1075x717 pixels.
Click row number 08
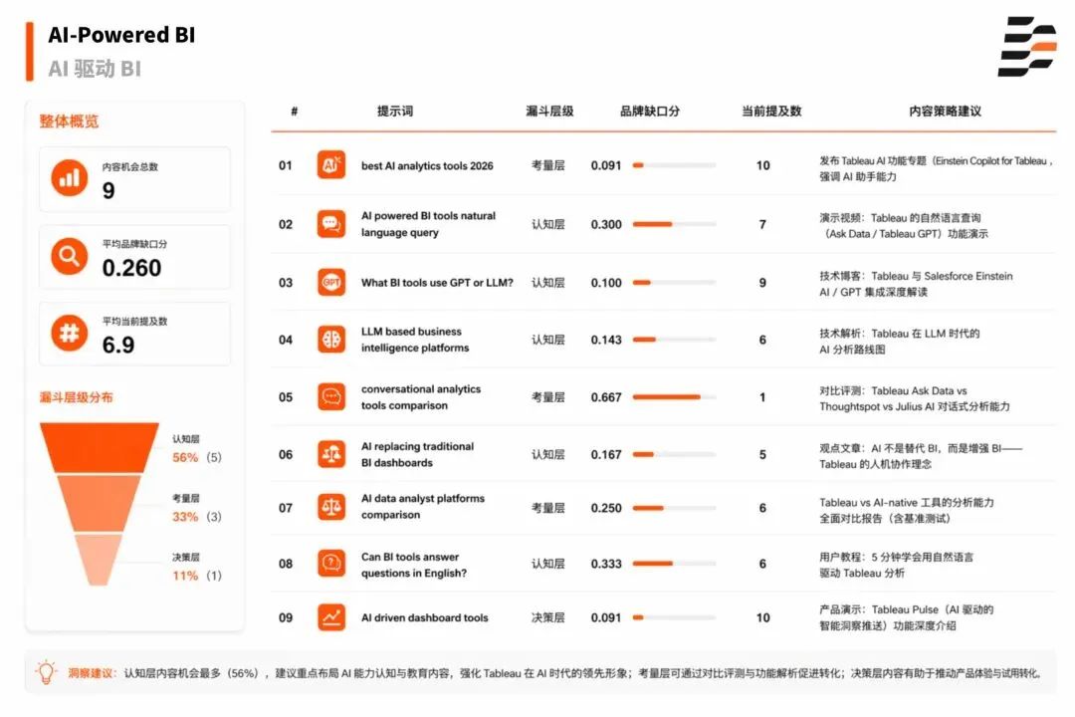pyautogui.click(x=286, y=564)
